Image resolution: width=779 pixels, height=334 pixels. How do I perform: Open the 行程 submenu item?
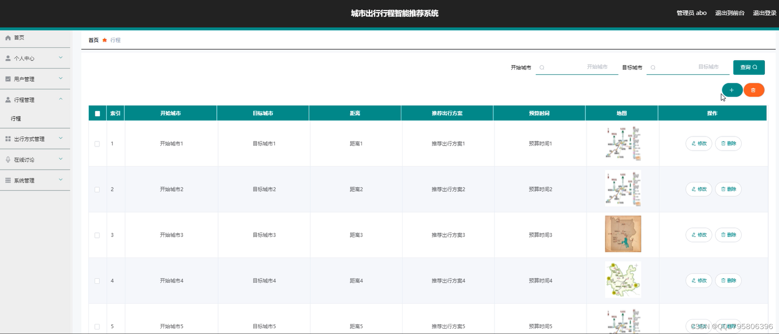tap(35, 119)
